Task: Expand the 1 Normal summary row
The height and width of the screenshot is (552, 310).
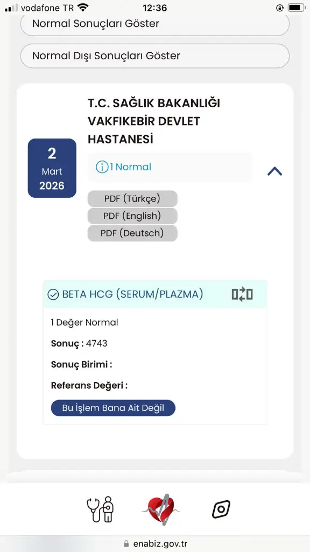Action: tap(170, 167)
